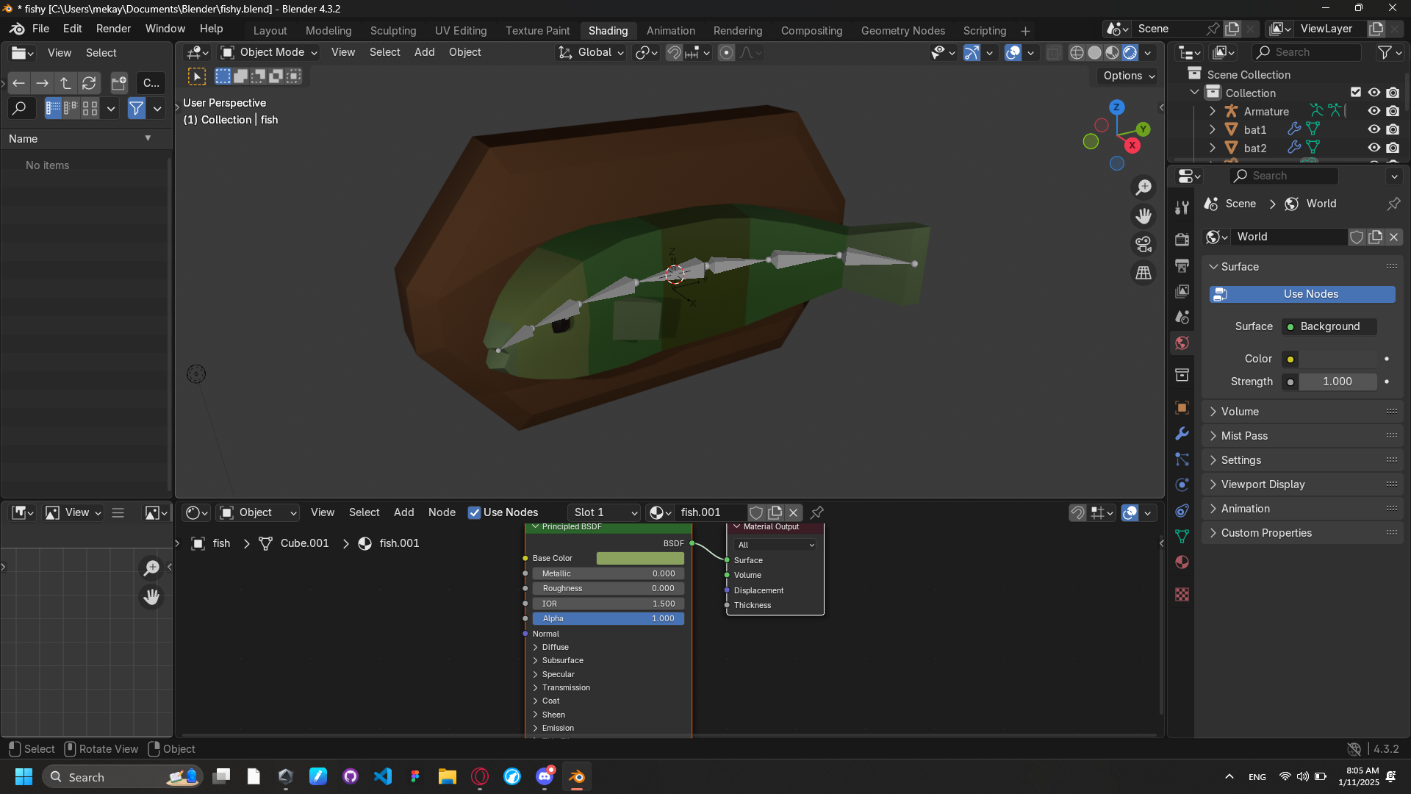
Task: Open the Render menu in the top bar
Action: 113,29
